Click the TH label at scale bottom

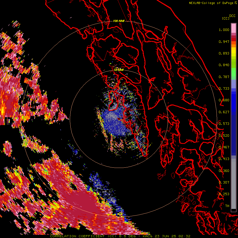(x=227, y=206)
